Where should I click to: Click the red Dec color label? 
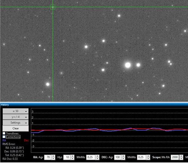point(26,140)
